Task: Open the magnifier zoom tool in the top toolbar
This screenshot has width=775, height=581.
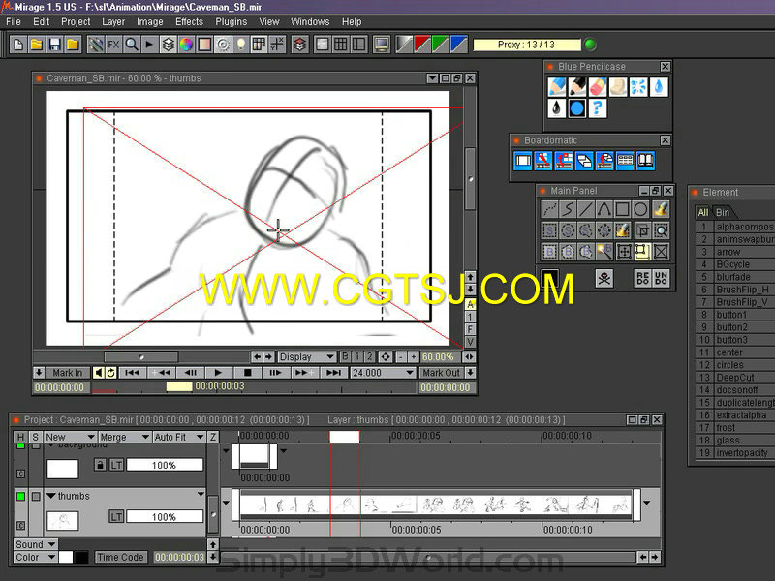Action: click(x=132, y=45)
